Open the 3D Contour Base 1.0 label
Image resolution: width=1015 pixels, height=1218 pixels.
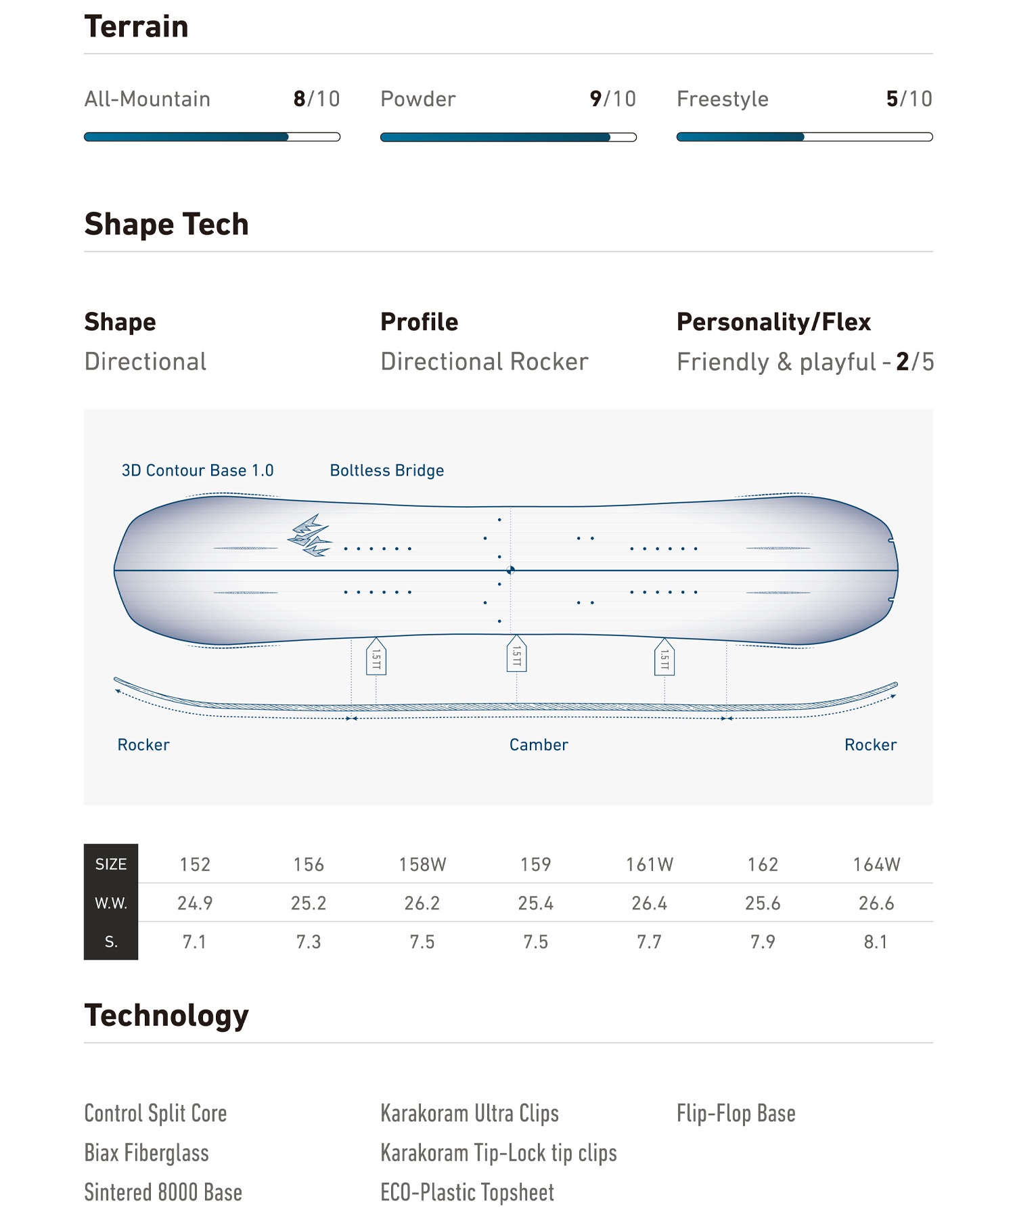(198, 470)
